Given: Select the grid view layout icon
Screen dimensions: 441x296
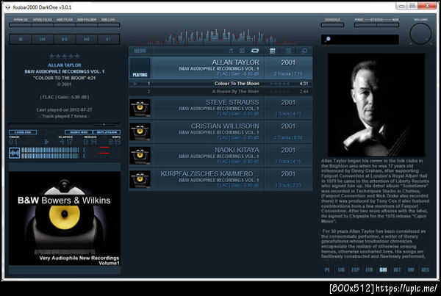Looking at the screenshot, I should click(x=272, y=51).
